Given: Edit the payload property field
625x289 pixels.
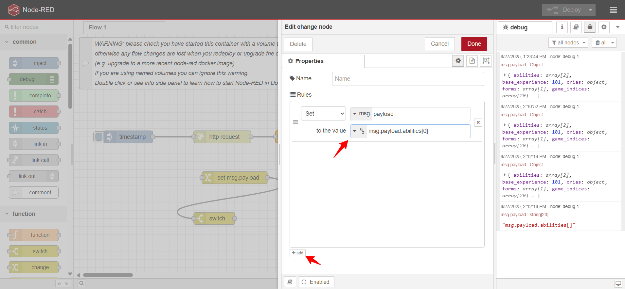Looking at the screenshot, I should (x=421, y=114).
